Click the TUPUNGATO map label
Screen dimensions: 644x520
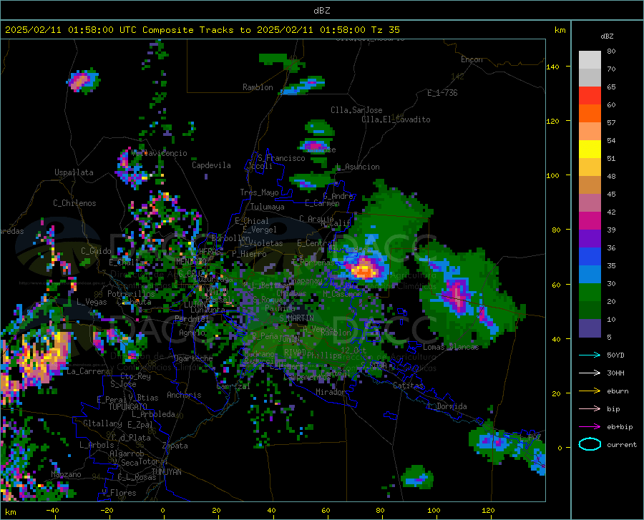(x=128, y=407)
